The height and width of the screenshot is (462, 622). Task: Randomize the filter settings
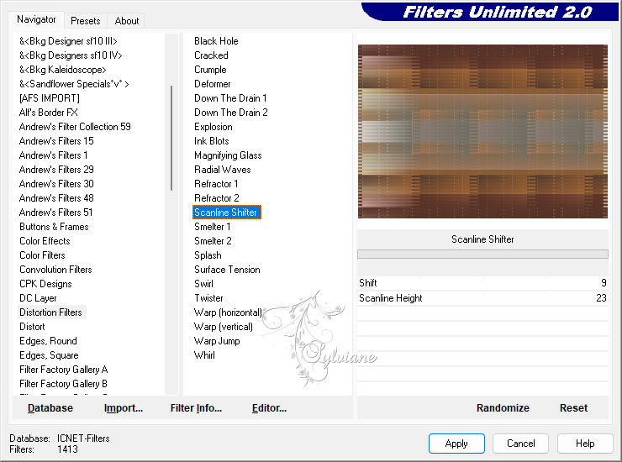click(x=503, y=408)
